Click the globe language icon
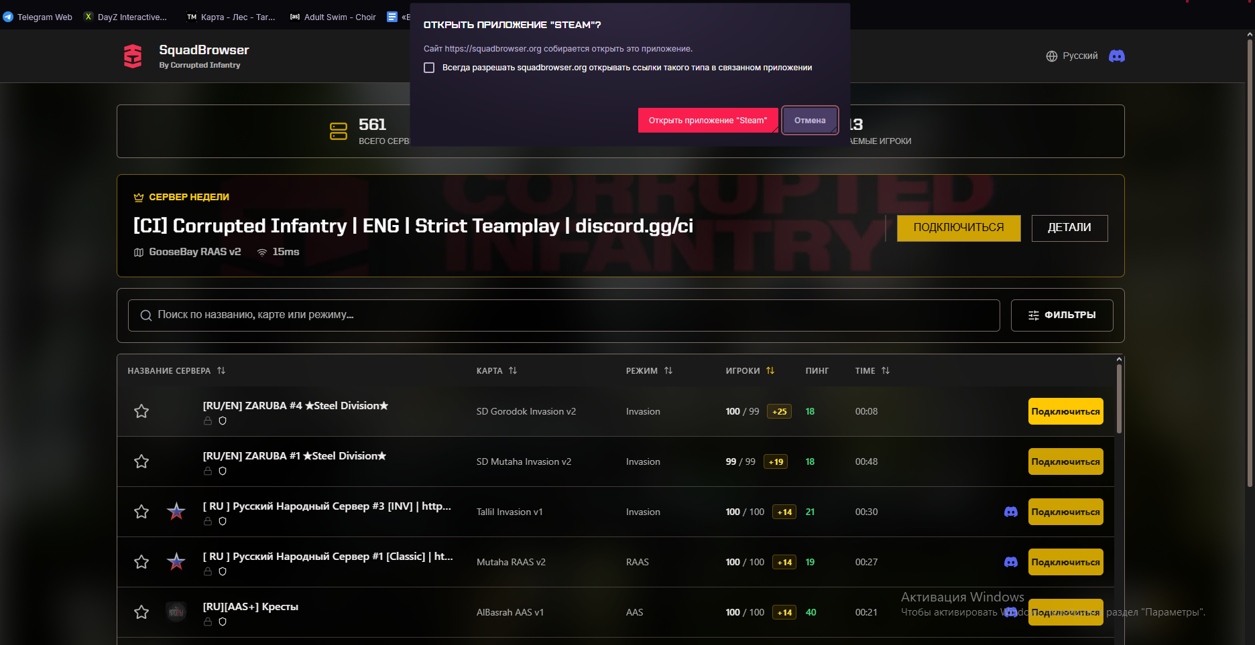 1052,56
